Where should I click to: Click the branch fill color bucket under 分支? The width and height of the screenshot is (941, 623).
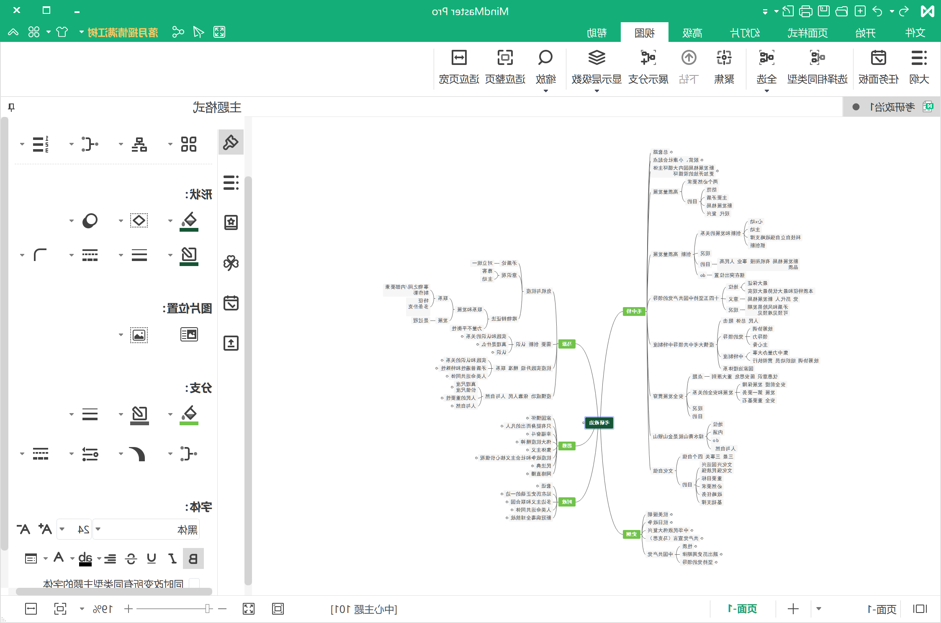[189, 414]
